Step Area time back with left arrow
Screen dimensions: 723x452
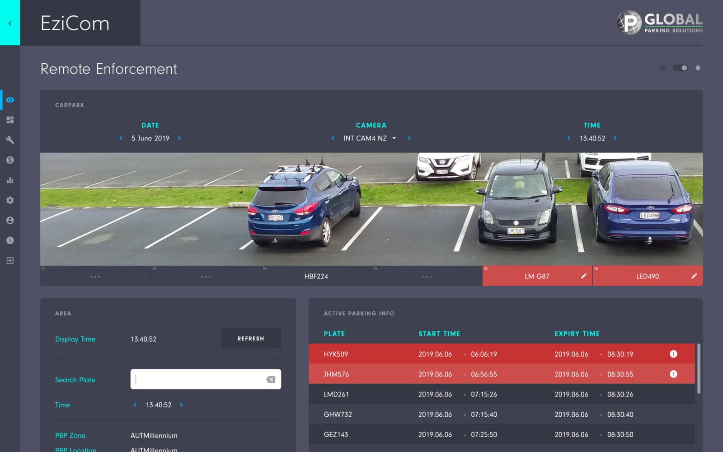tap(135, 405)
